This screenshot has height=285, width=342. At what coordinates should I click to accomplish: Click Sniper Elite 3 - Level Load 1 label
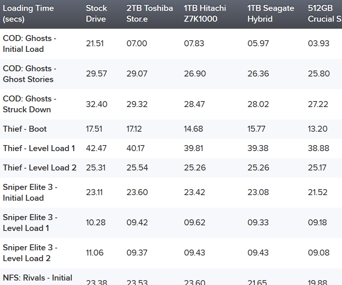(x=30, y=223)
